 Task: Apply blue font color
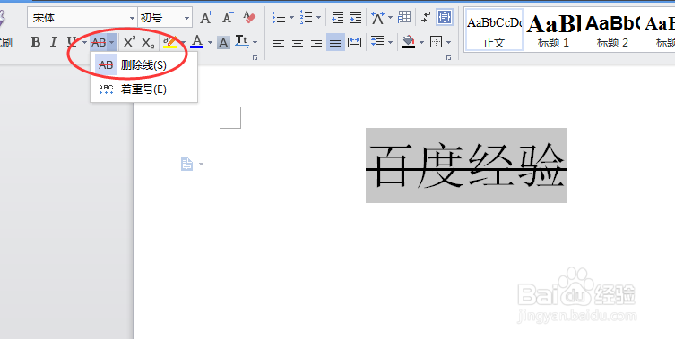[196, 42]
